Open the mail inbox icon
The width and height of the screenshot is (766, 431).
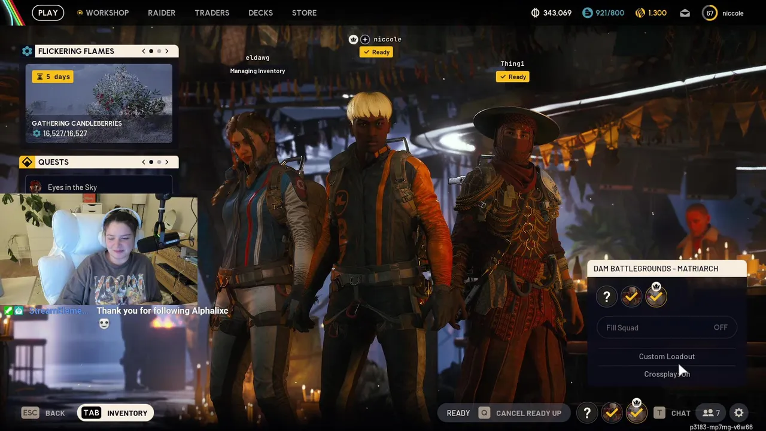click(x=685, y=13)
